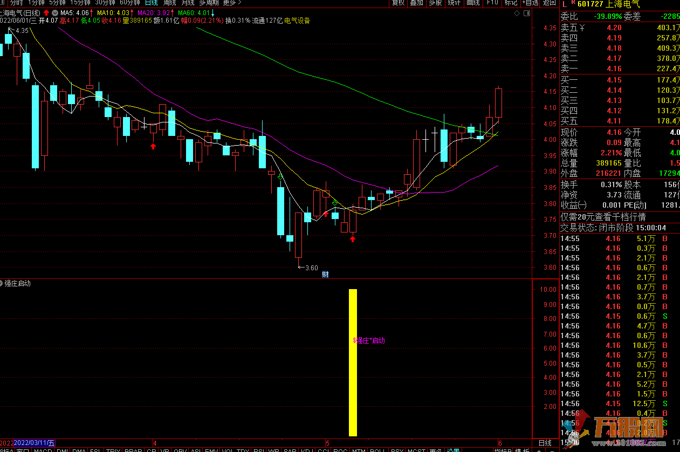Expand the 更多 indicators list

click(436, 449)
